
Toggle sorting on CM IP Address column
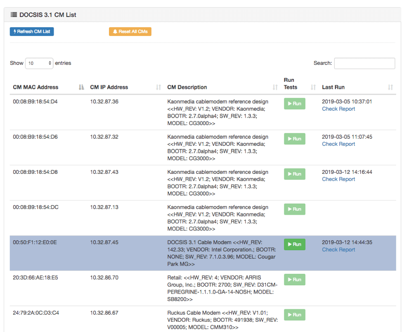click(x=158, y=87)
